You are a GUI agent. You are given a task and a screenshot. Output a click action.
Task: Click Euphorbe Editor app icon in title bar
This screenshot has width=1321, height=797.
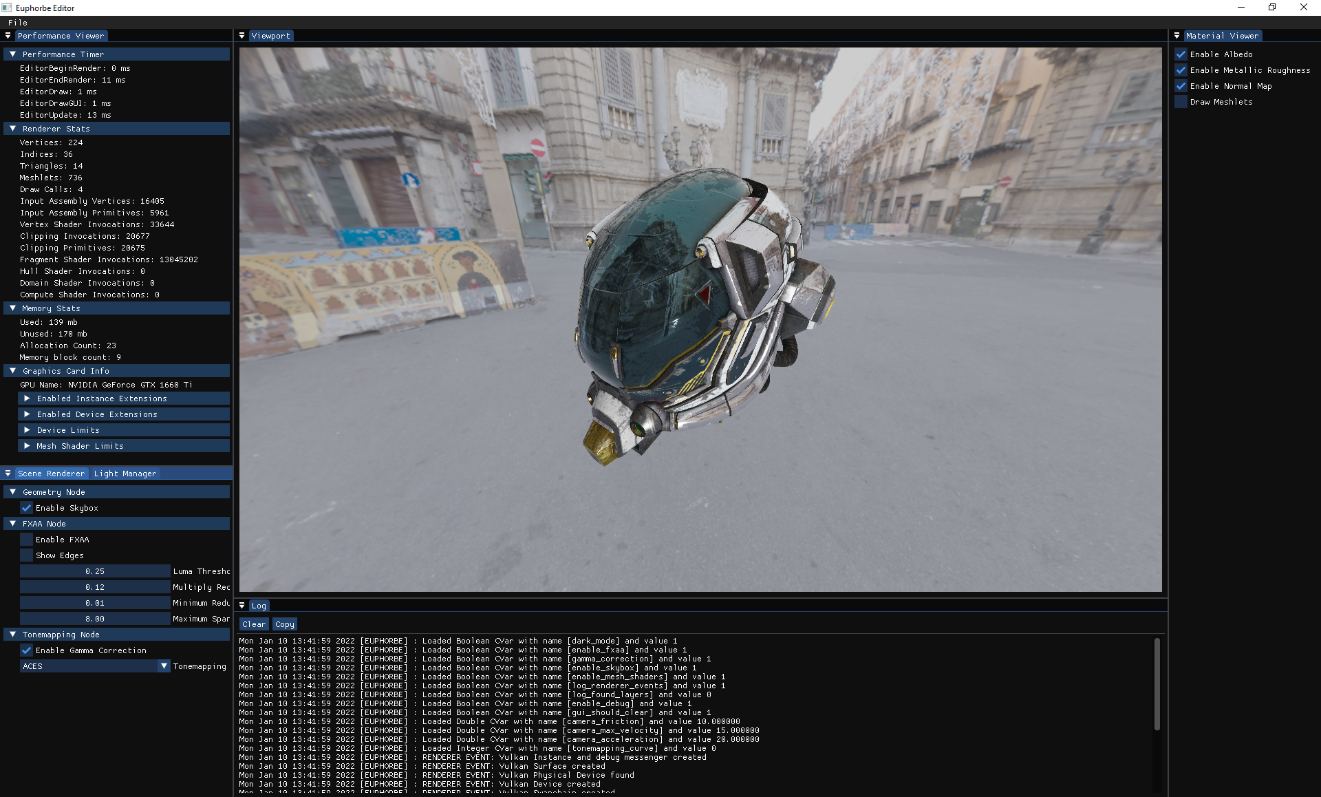(7, 8)
